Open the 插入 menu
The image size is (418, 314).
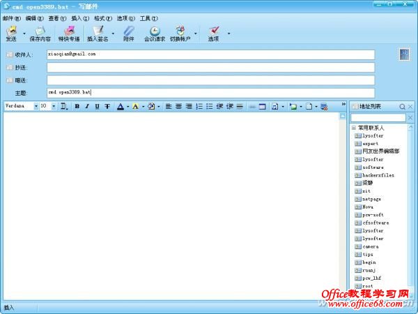pyautogui.click(x=80, y=18)
